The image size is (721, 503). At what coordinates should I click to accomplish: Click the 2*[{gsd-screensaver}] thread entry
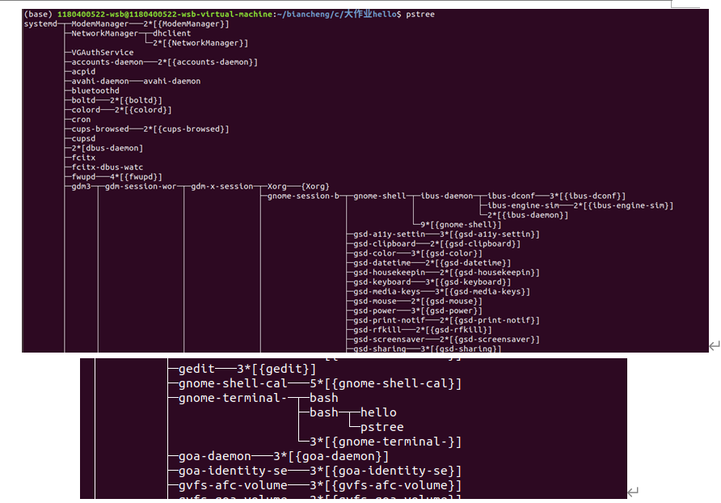pos(489,340)
